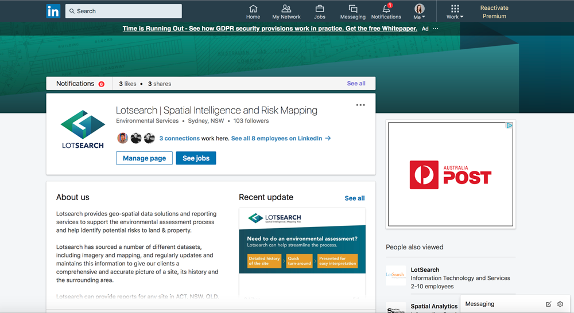Open Spatial Analytics company link
This screenshot has width=574, height=313.
coord(434,306)
